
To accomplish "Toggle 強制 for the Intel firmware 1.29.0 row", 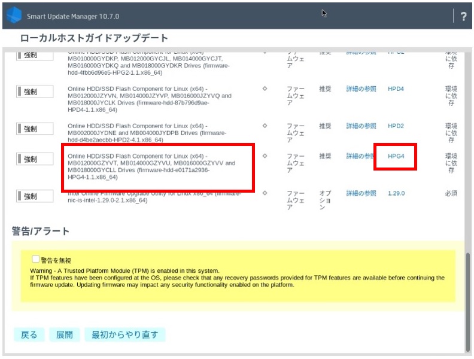I will click(x=35, y=196).
